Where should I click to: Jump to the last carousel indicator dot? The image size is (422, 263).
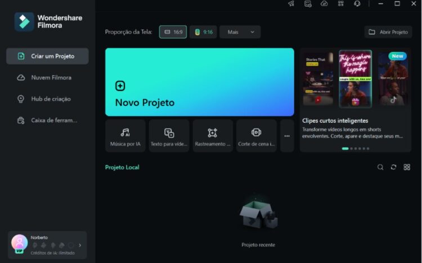[368, 149]
